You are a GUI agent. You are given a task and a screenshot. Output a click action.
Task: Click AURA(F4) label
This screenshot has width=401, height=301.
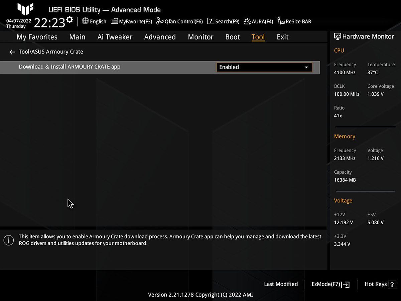coord(262,21)
